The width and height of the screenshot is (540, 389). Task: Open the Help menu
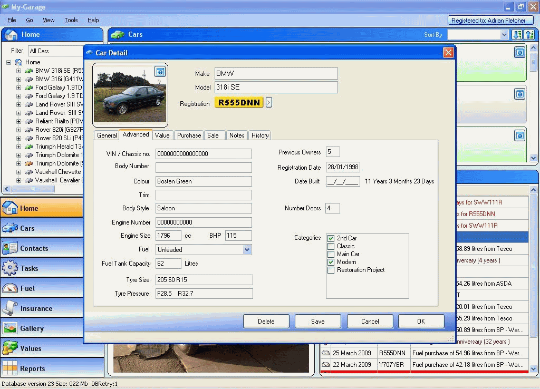(93, 20)
